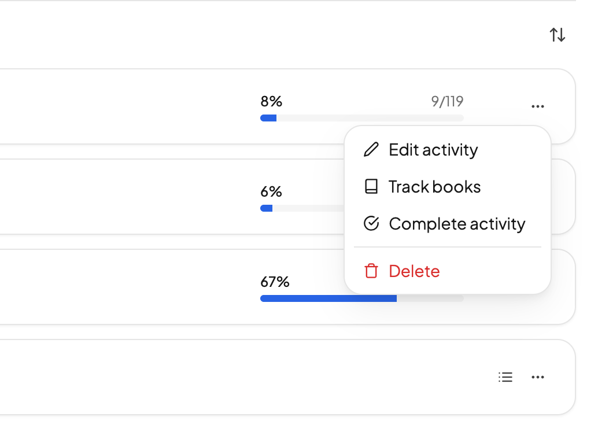The height and width of the screenshot is (428, 598).
Task: Click the checkmark circle icon for Complete activity
Action: pyautogui.click(x=371, y=223)
